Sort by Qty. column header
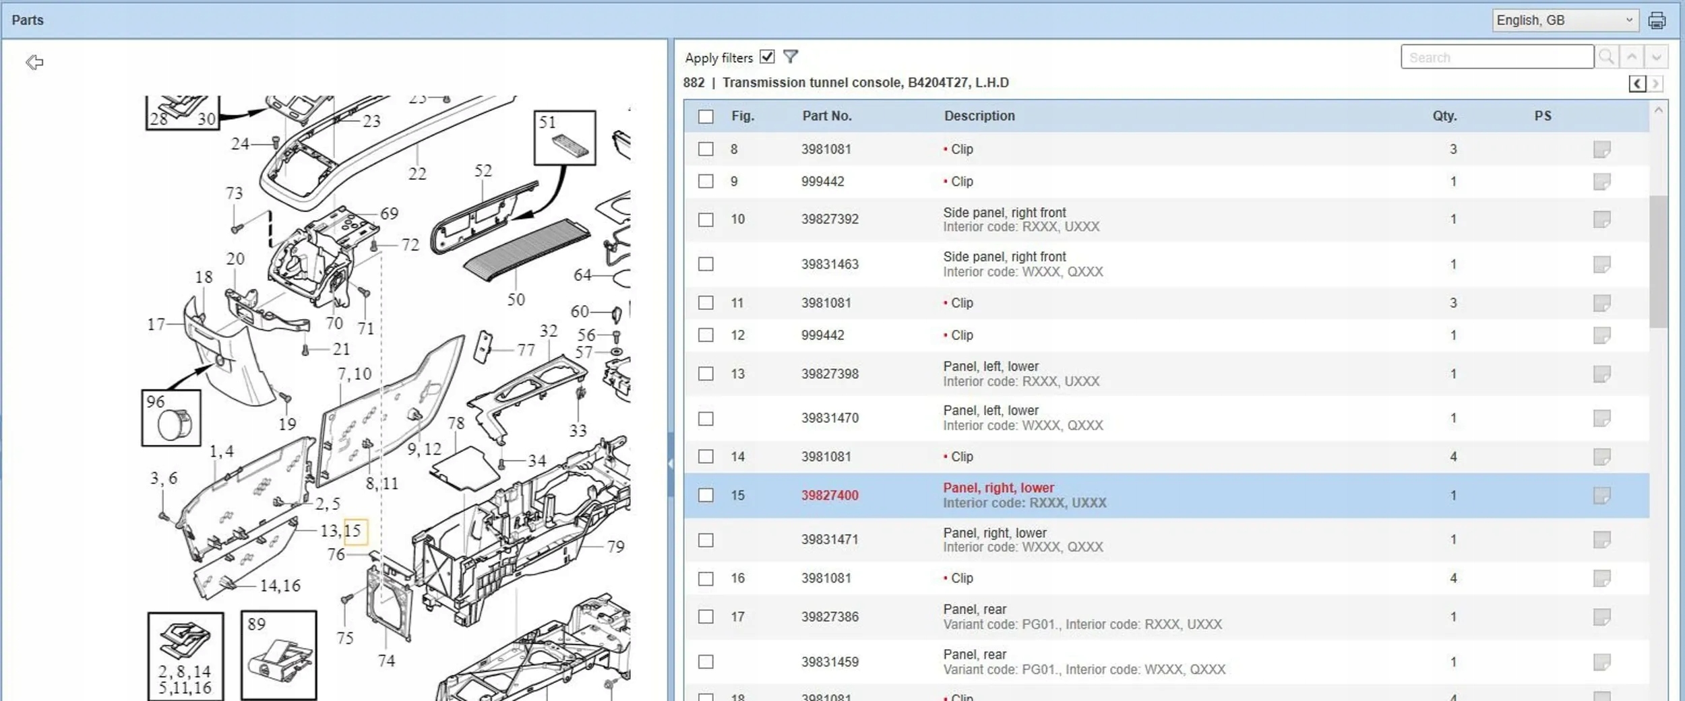Screen dimensions: 1685x701 1445,116
